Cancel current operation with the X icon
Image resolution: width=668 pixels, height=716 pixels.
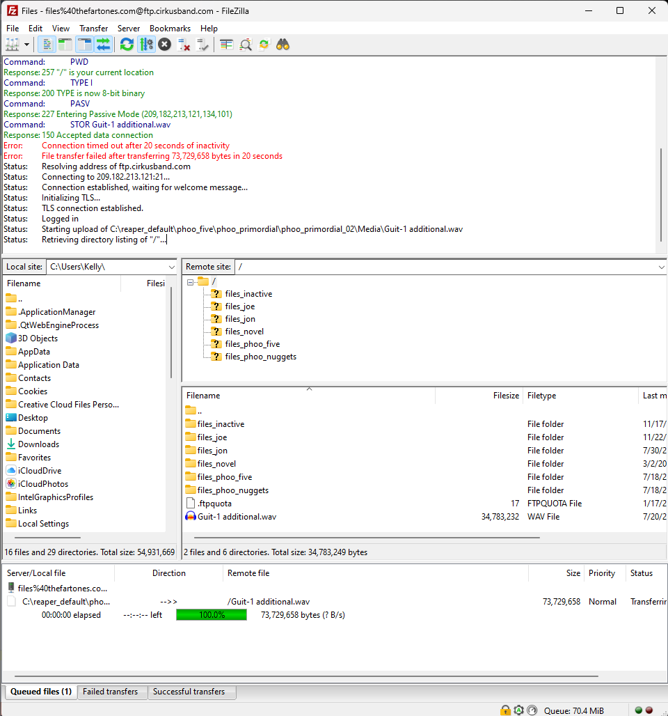tap(164, 45)
